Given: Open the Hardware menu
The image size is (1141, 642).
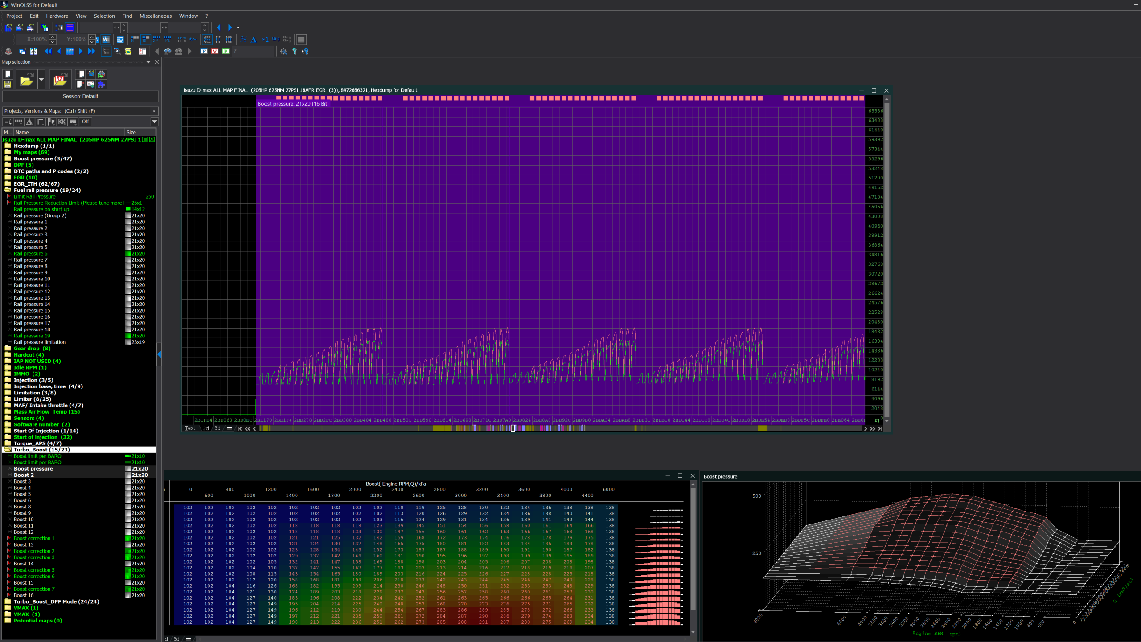Looking at the screenshot, I should click(x=57, y=16).
